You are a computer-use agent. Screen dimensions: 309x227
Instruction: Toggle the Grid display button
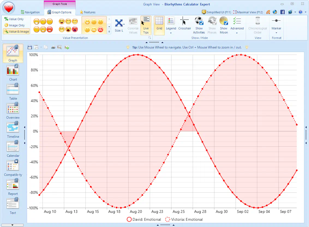159,25
